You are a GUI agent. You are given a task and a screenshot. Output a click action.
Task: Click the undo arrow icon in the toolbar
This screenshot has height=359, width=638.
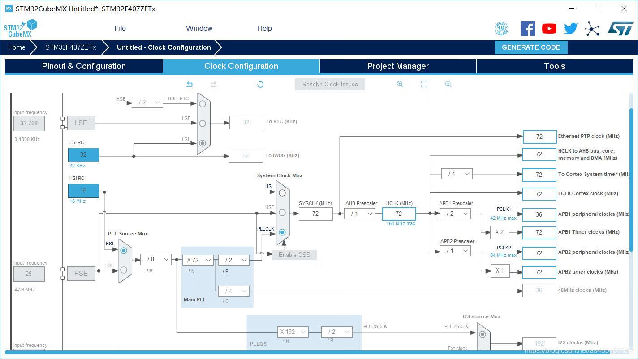pos(190,84)
